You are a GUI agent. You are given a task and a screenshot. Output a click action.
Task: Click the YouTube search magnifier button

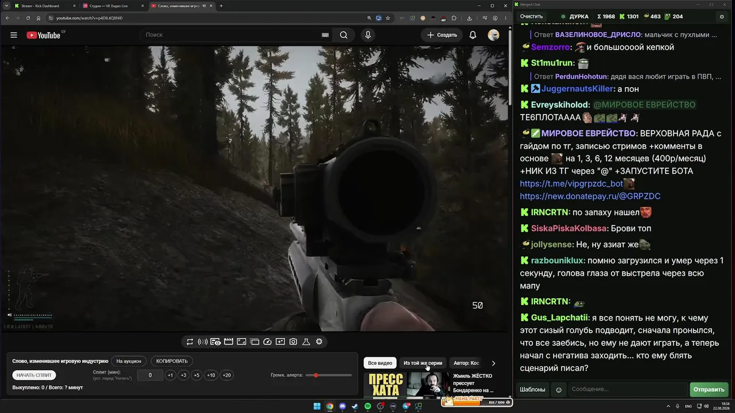pyautogui.click(x=343, y=35)
